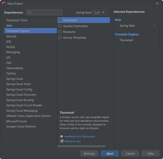This screenshot has height=159, width=163.
Task: Click the Next button
Action: point(110,154)
